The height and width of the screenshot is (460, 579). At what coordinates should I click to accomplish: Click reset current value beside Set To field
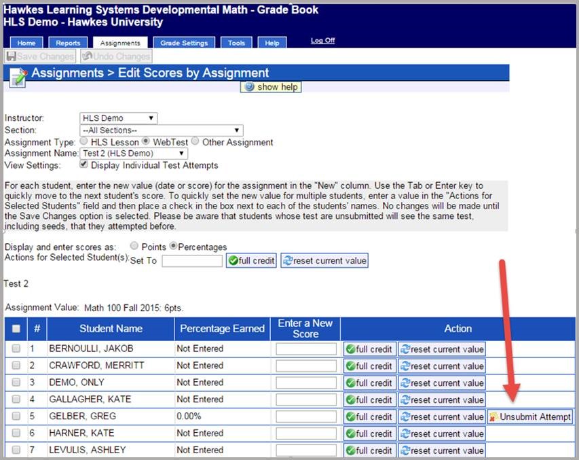(x=324, y=261)
